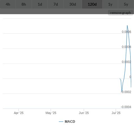The image size is (134, 129).
Task: Click the remove graph button
Action: click(x=120, y=13)
